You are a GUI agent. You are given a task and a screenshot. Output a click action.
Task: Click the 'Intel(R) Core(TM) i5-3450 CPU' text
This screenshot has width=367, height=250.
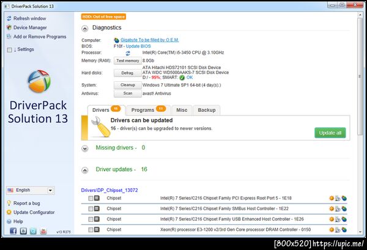[171, 53]
